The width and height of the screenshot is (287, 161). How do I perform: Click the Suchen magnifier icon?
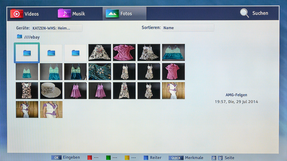click(x=245, y=13)
